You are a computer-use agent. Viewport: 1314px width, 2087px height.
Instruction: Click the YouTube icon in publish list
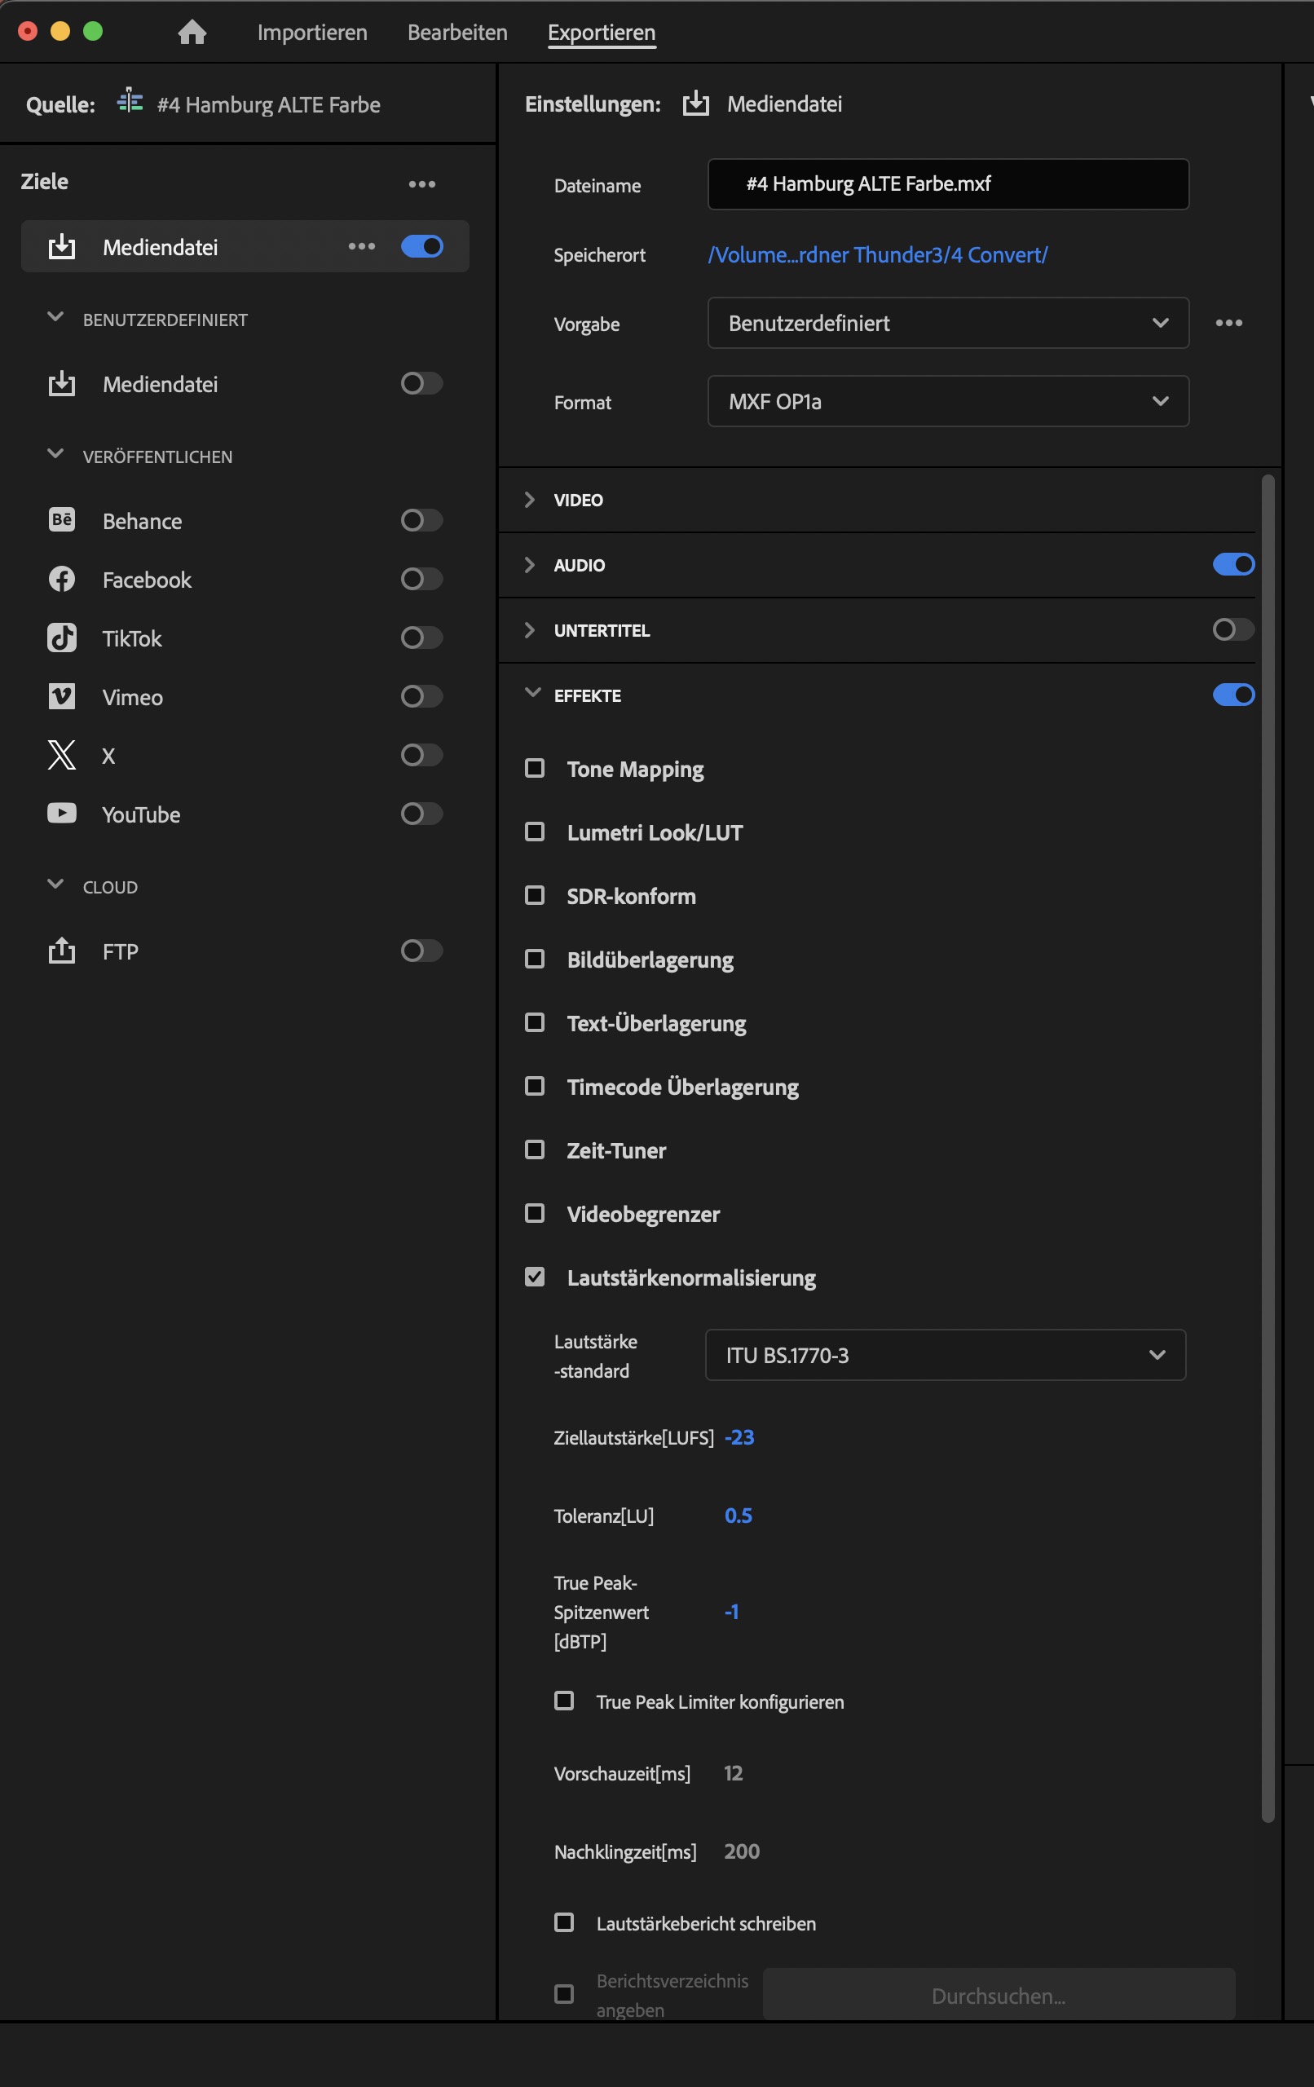(61, 814)
